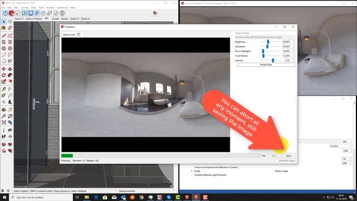This screenshot has width=357, height=201.
Task: Select the Beauty Layer tab
Action: click(69, 35)
